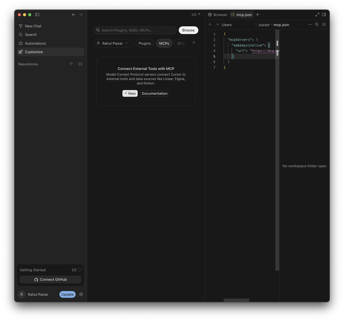The height and width of the screenshot is (321, 344).
Task: Open the Rahul Pawar scope dropdown
Action: coord(112,43)
